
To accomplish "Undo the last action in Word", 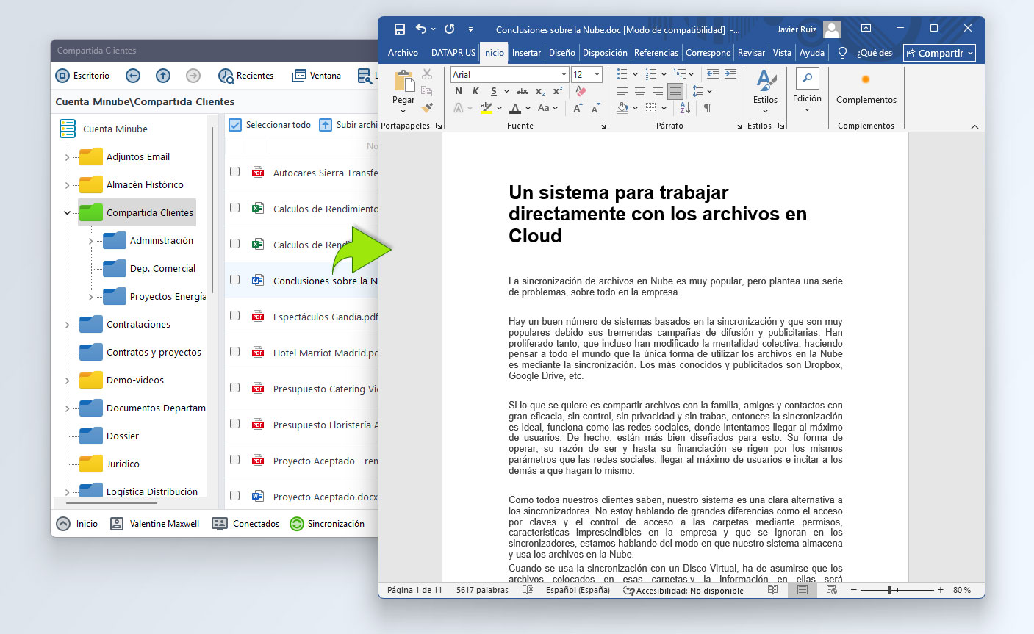I will pyautogui.click(x=421, y=29).
